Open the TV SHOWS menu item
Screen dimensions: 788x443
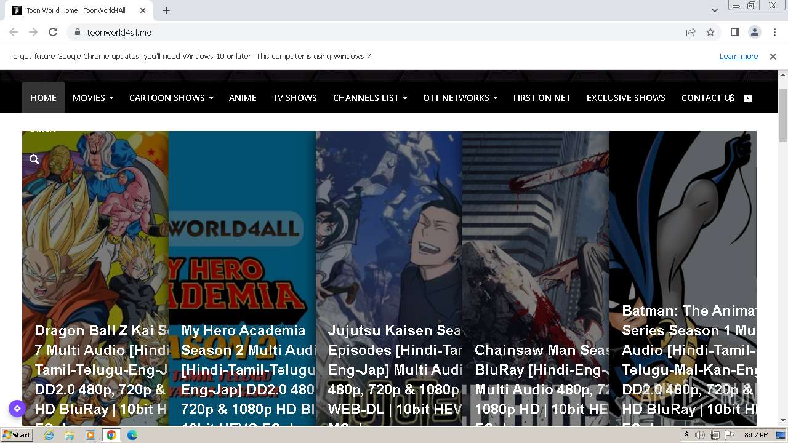(295, 98)
